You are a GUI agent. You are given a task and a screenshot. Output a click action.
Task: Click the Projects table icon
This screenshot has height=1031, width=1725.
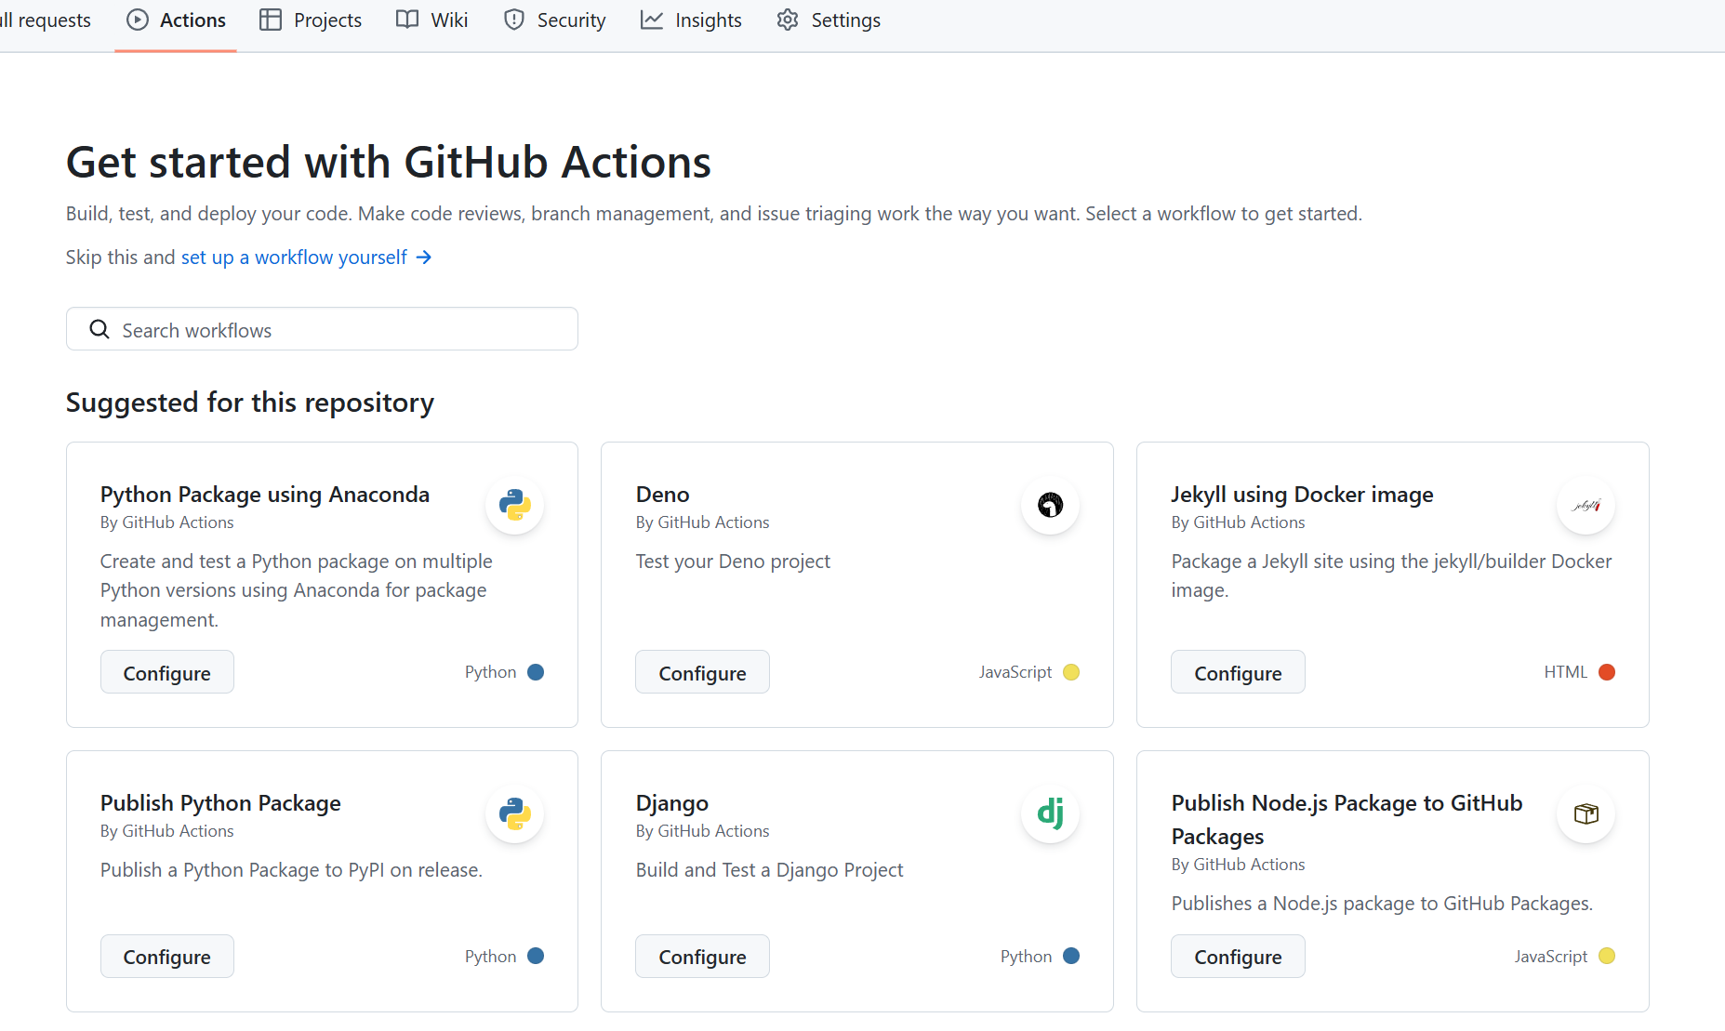point(271,20)
